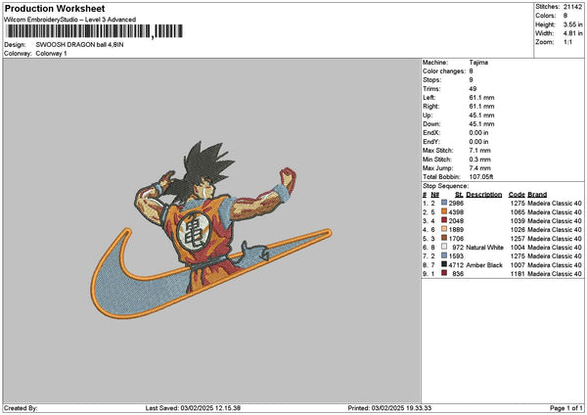This screenshot has width=587, height=415.
Task: Click the Brand column header
Action: (537, 195)
